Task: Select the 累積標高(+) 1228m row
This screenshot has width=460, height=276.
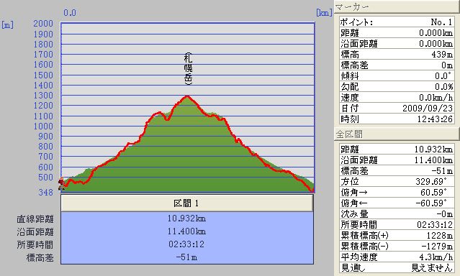Action: 397,235
